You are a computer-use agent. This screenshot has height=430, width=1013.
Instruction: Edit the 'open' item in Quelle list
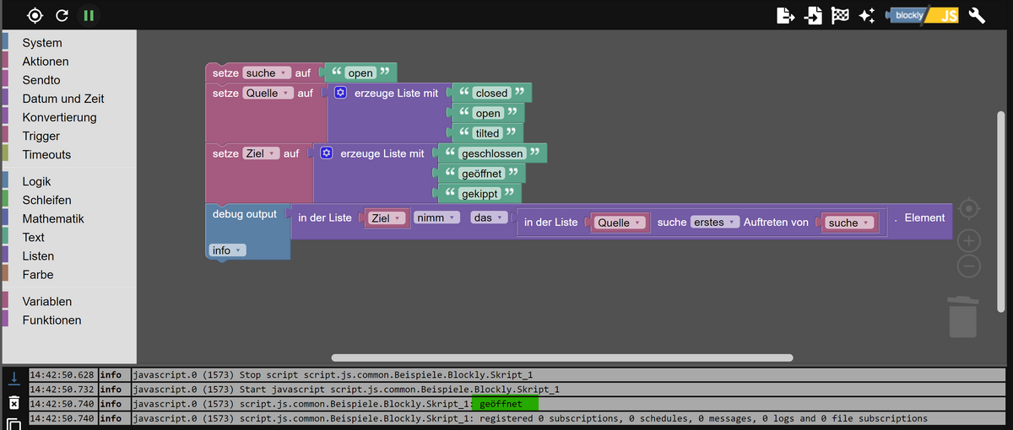488,113
